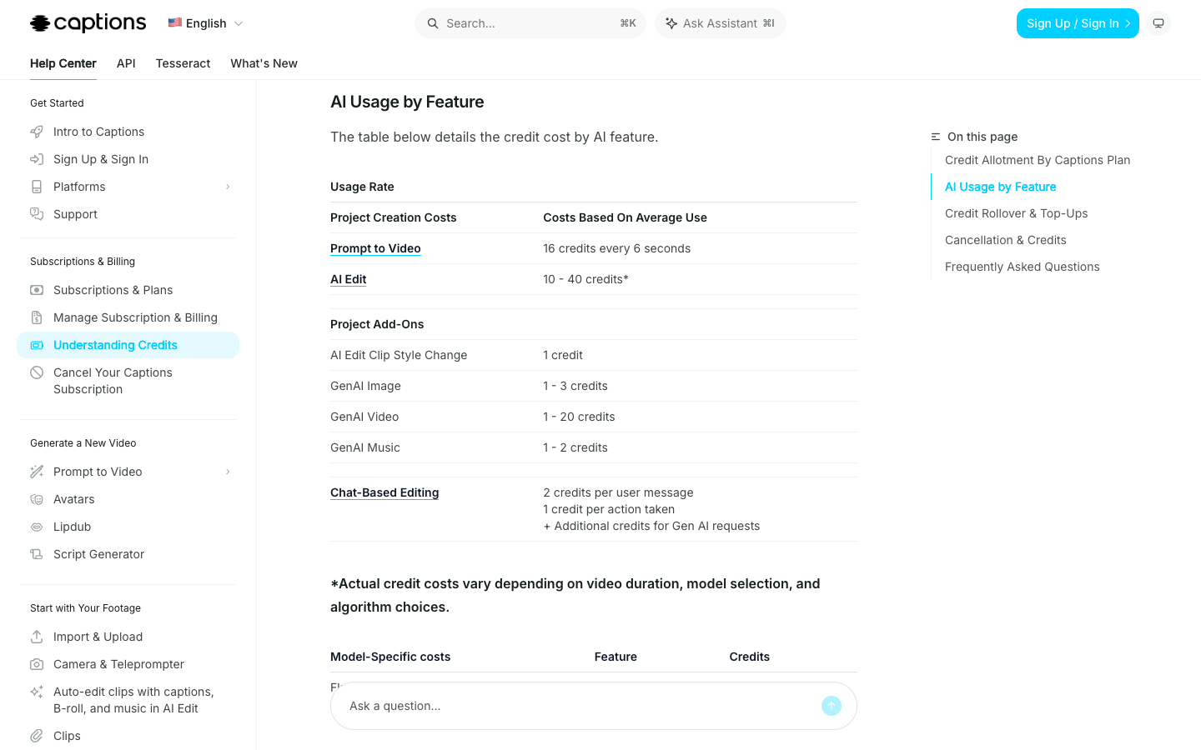This screenshot has width=1201, height=750.
Task: Click the icon beside Subscriptions & Plans
Action: [x=37, y=290]
